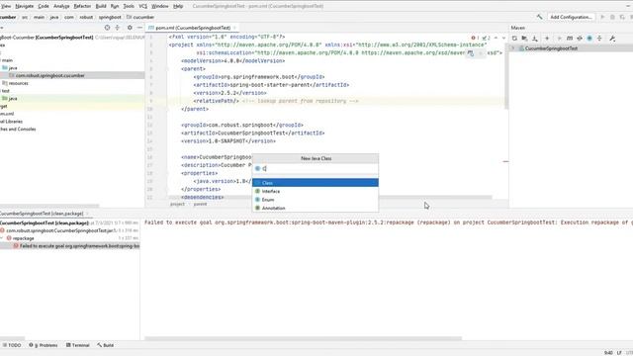Collapse all in Maven panel
633x356 pixels.
pyautogui.click(x=599, y=39)
